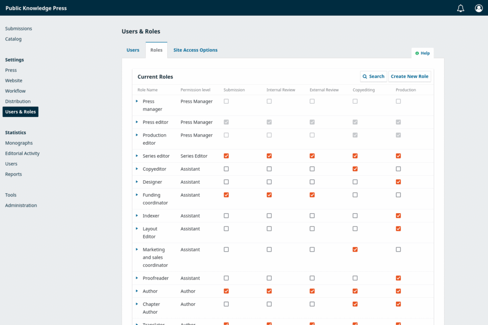
Task: Uncheck Copyediting for Marketing and sales coordinator
Action: pyautogui.click(x=355, y=249)
